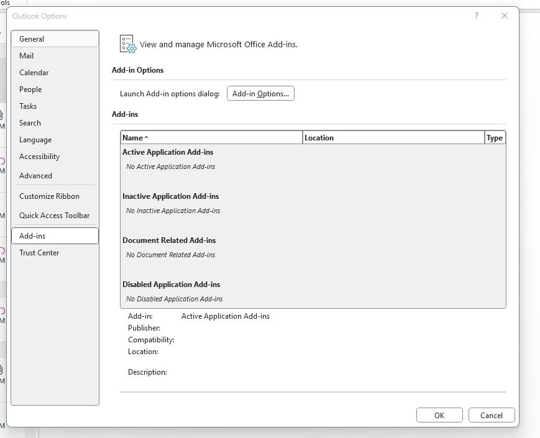Open dialog help question mark icon

click(x=476, y=16)
